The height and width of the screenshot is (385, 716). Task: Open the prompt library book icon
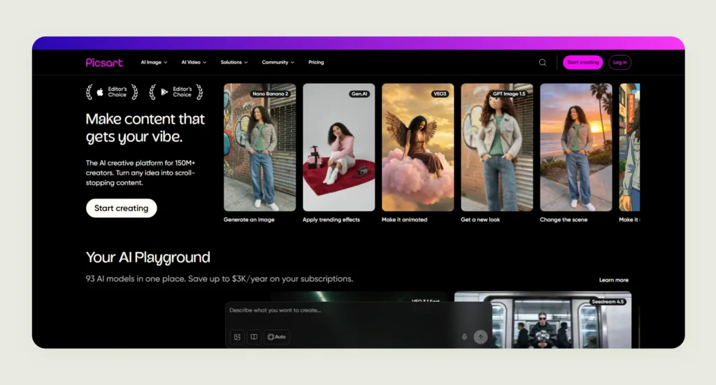tap(254, 337)
